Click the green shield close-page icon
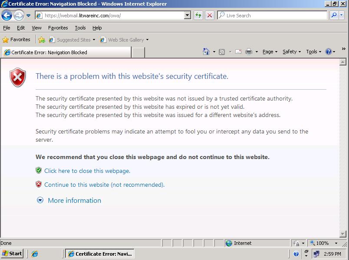Screen dimensions: 349x260 (x=39, y=170)
